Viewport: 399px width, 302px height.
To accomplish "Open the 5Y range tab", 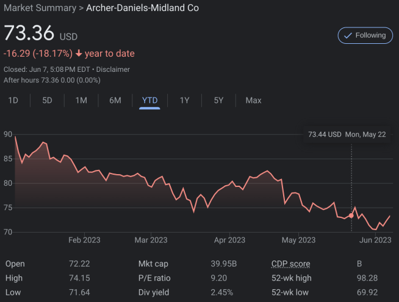I will tap(218, 100).
